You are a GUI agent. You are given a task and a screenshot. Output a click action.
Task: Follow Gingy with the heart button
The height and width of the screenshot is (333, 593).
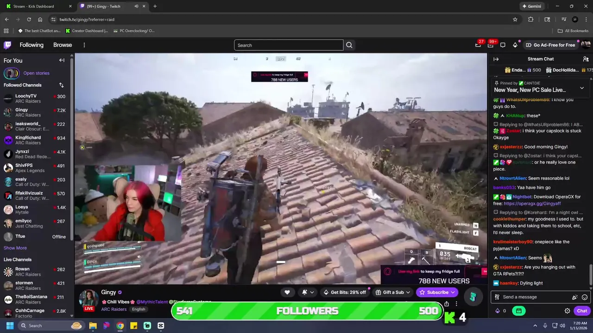coord(287,292)
